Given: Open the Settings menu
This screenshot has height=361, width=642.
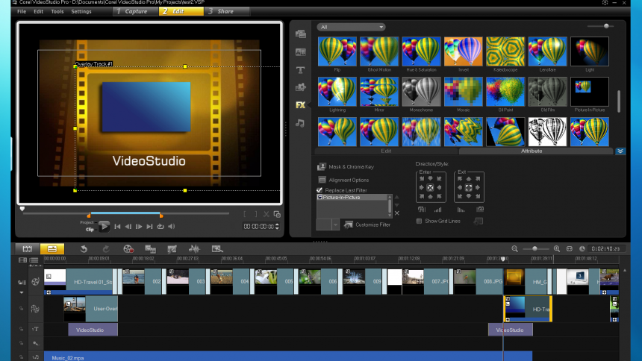Looking at the screenshot, I should click(x=81, y=11).
